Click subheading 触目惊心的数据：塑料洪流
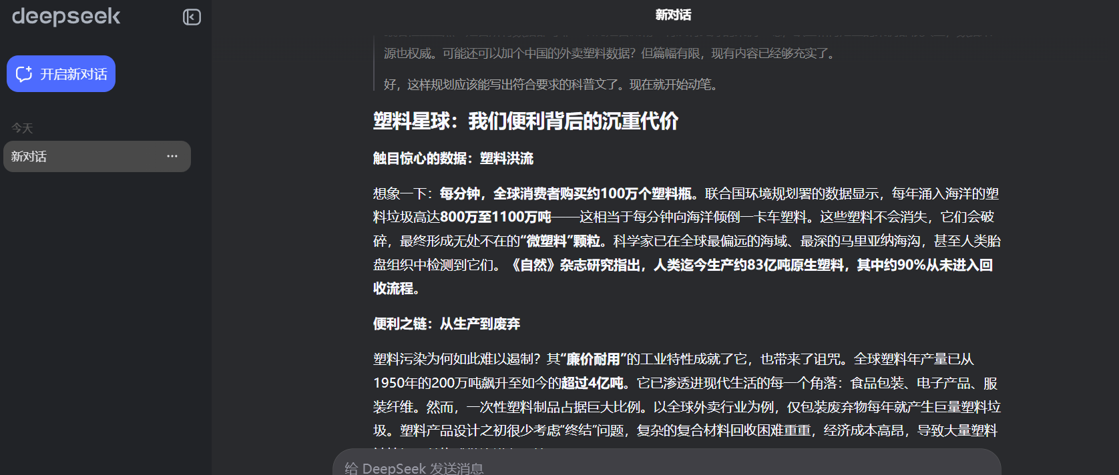Image resolution: width=1119 pixels, height=475 pixels. pyautogui.click(x=453, y=158)
